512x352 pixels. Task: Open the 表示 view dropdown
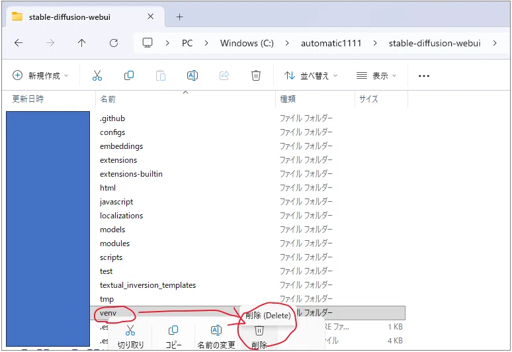coord(376,75)
